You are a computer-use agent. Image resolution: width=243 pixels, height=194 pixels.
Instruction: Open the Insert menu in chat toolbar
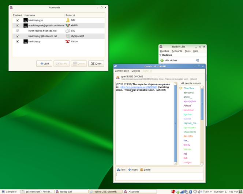(x=133, y=170)
